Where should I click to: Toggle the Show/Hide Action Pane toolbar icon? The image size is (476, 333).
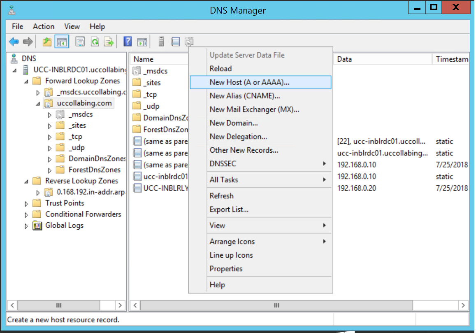[x=142, y=42]
